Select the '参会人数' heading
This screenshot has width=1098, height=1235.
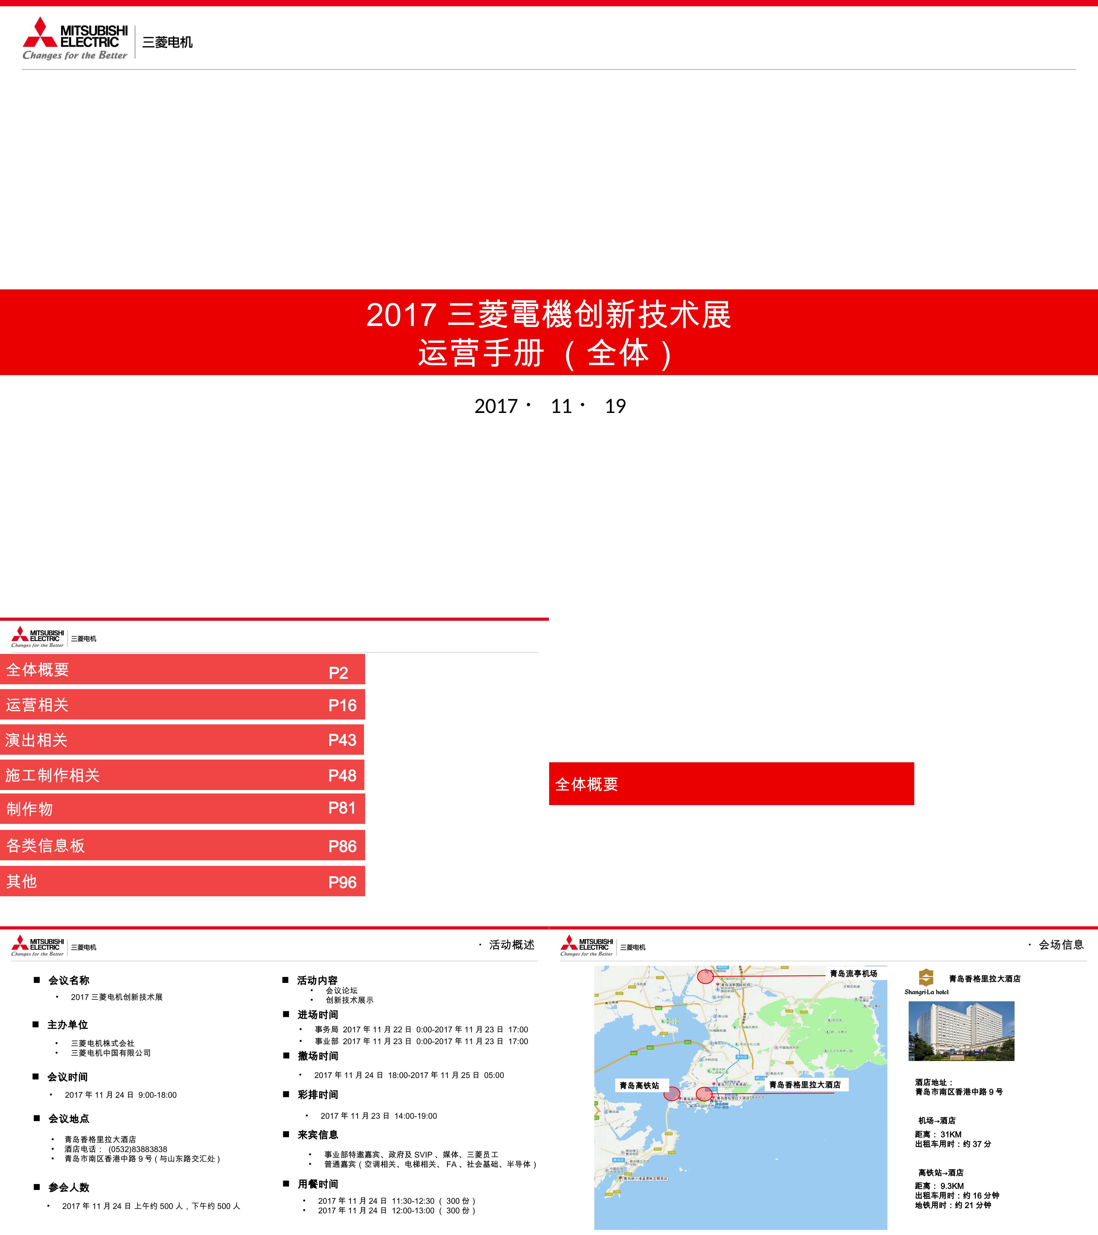coord(69,1187)
